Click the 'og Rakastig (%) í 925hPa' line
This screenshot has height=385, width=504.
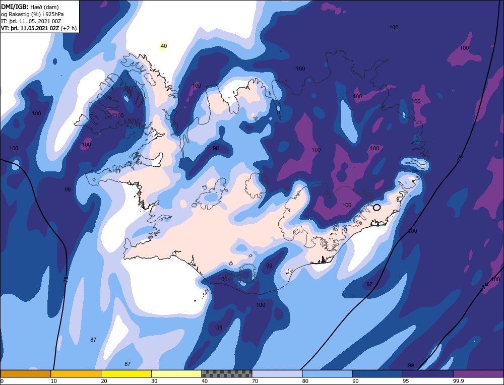(32, 14)
